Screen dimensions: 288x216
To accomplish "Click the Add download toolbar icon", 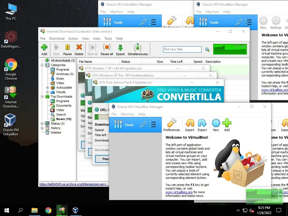I will 44,49.
